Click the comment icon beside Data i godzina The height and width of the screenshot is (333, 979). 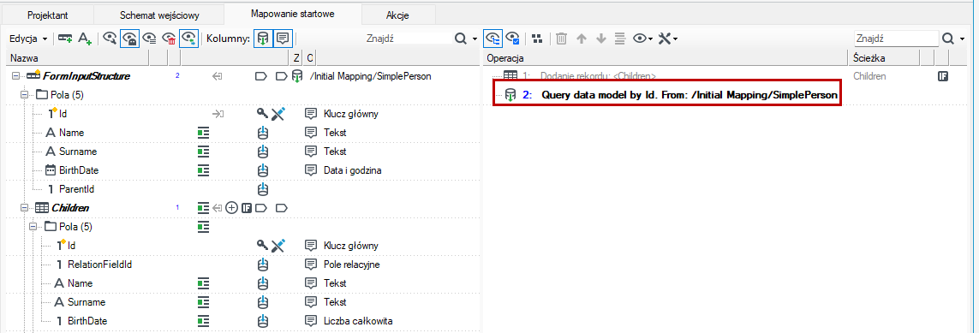[x=311, y=170]
